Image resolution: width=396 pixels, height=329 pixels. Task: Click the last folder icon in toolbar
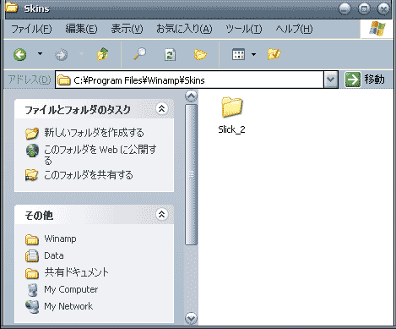[x=274, y=54]
